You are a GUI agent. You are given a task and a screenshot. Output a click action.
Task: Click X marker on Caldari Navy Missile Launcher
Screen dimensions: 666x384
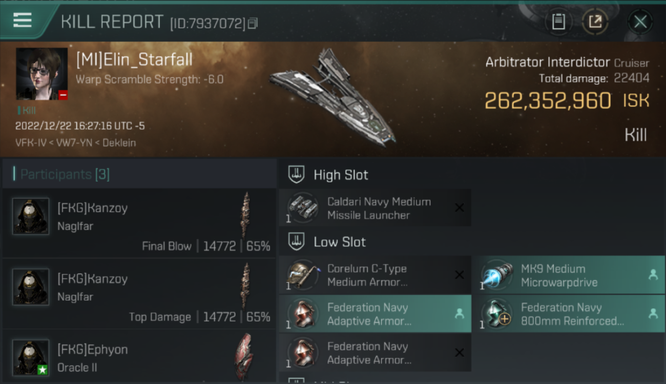click(460, 208)
